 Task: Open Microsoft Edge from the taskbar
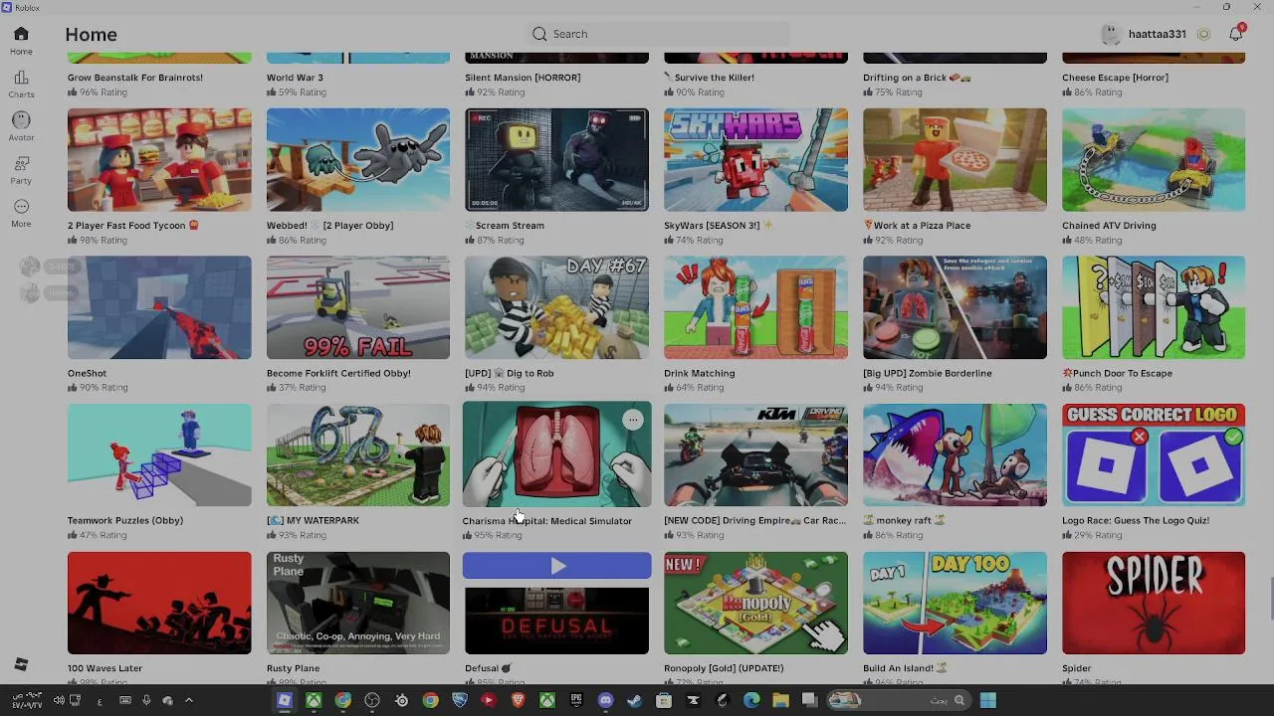point(751,700)
